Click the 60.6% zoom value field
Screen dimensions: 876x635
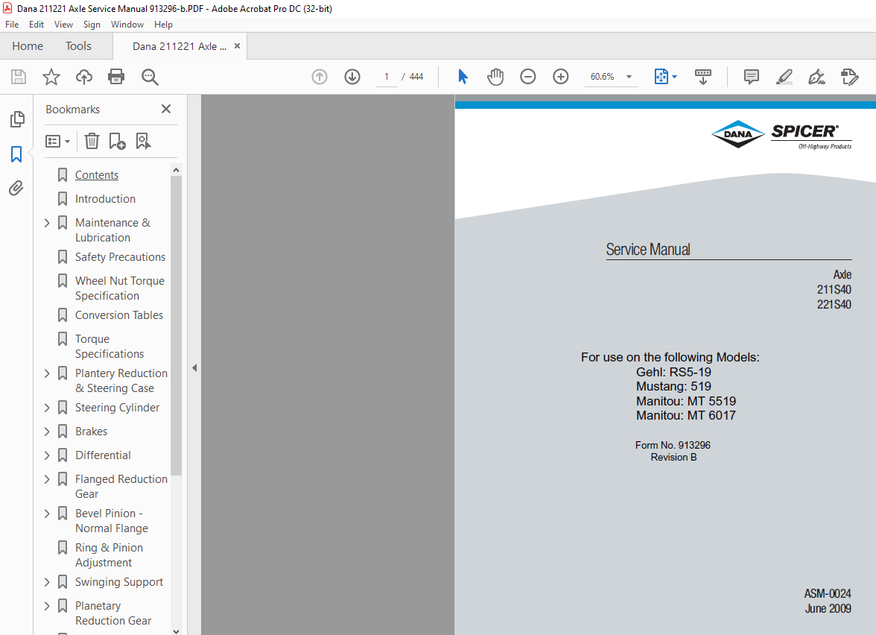point(602,77)
